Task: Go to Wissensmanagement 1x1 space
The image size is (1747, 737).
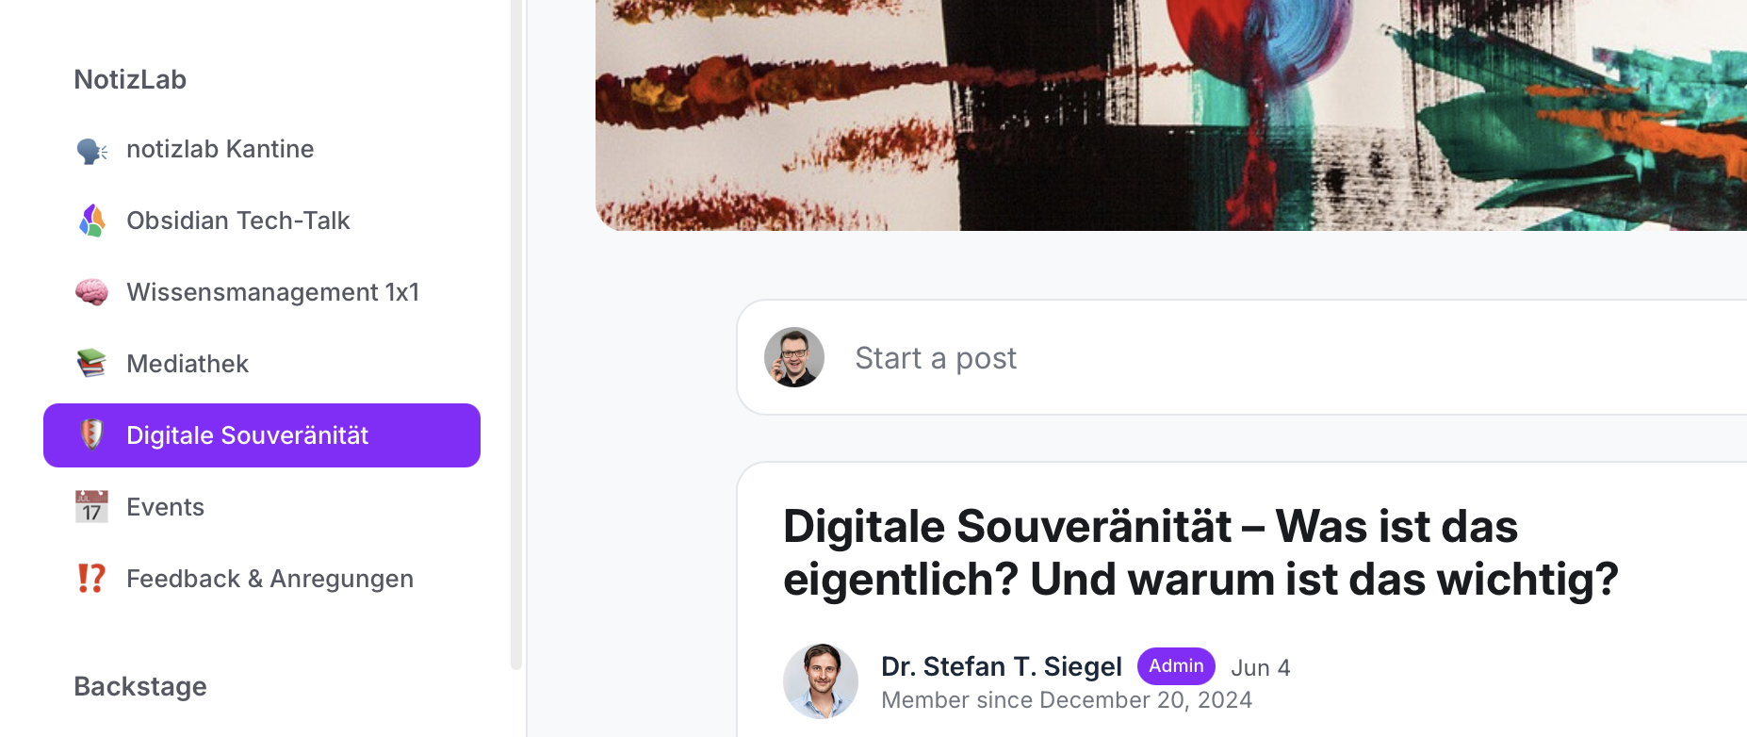Action: [x=262, y=292]
